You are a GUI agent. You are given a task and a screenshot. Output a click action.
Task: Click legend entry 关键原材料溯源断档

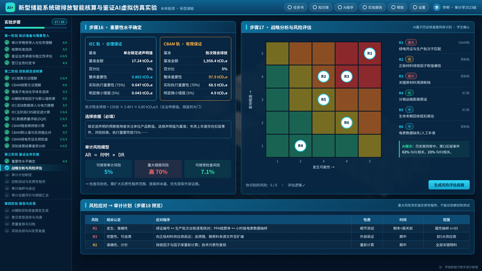pyautogui.click(x=415, y=82)
